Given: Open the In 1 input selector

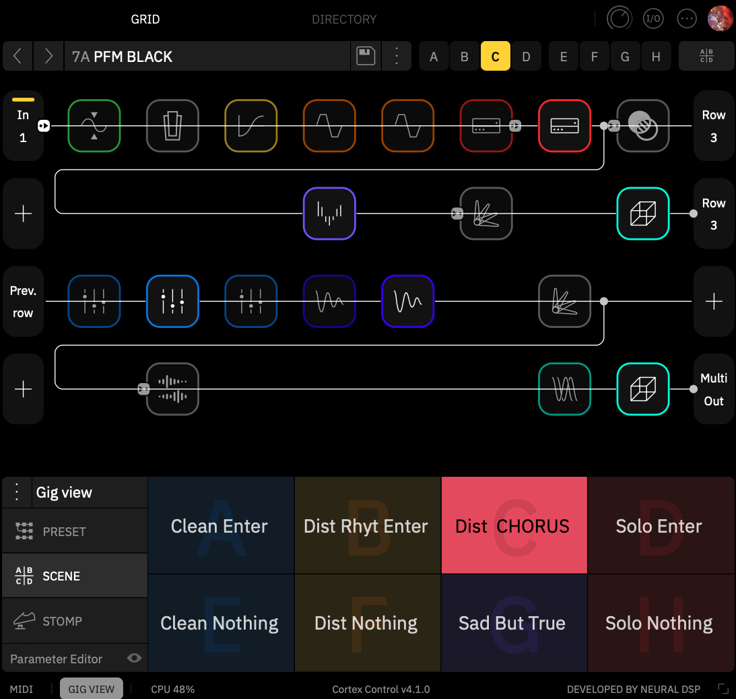Looking at the screenshot, I should coord(23,126).
